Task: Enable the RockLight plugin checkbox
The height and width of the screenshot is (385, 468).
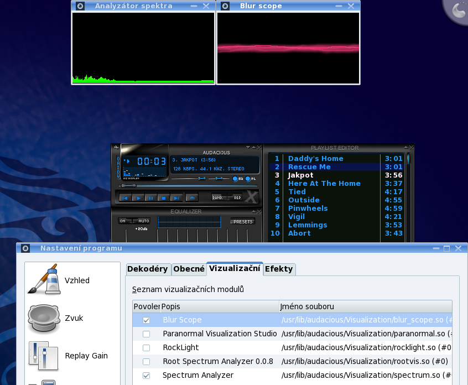Action: [x=146, y=348]
